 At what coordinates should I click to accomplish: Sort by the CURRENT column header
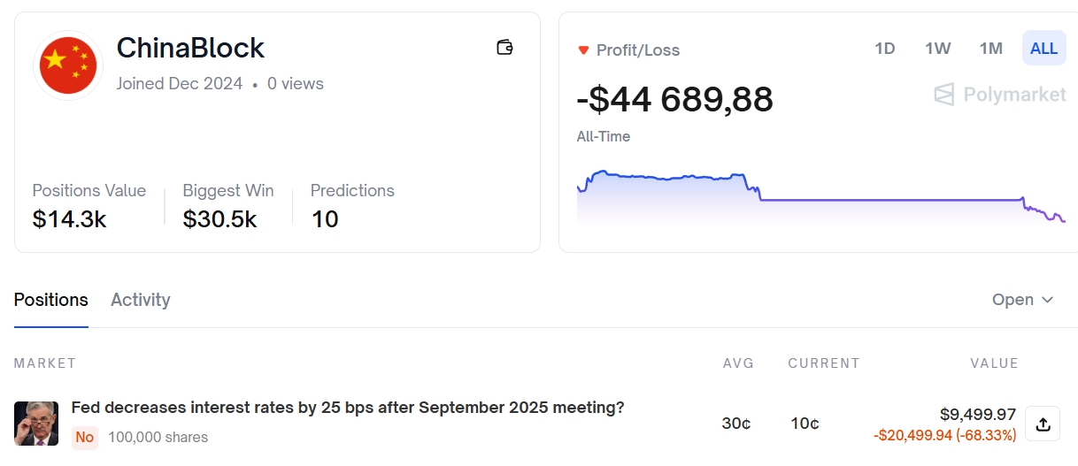pos(823,363)
